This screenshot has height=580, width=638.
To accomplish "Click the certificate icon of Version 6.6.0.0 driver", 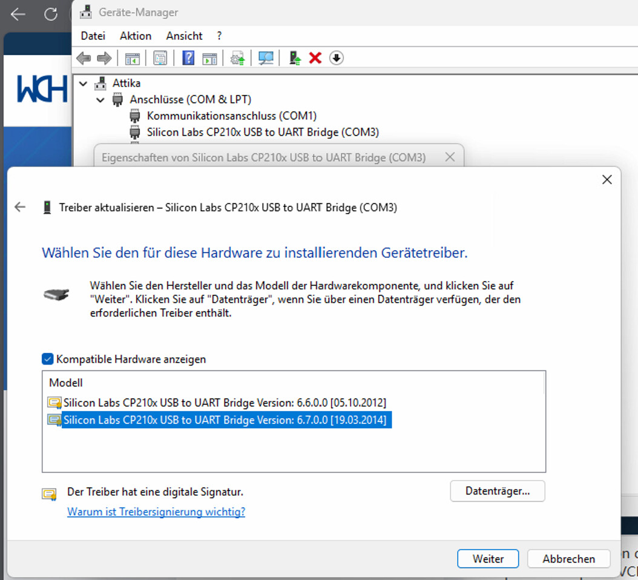I will tap(54, 403).
